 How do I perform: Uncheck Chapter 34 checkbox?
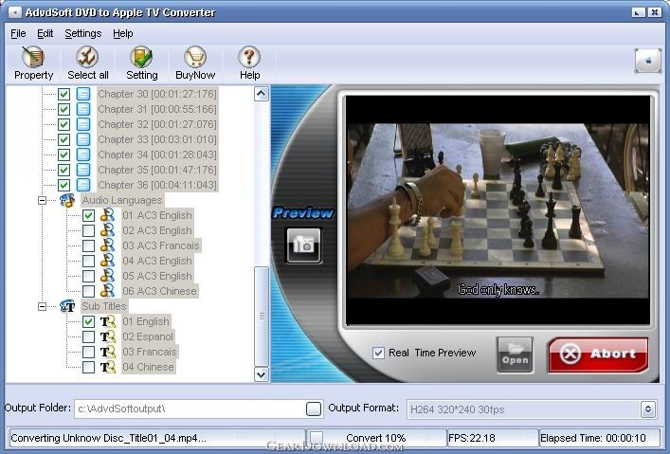(x=63, y=154)
